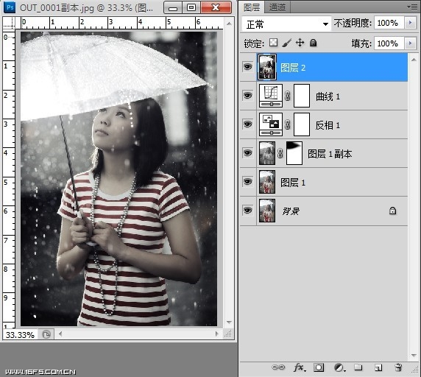Click the lock all padlock icon
The height and width of the screenshot is (377, 421).
pyautogui.click(x=313, y=43)
